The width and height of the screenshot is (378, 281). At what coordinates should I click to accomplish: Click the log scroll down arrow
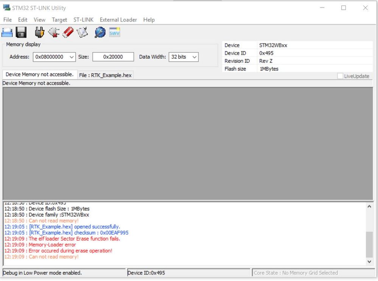click(369, 261)
